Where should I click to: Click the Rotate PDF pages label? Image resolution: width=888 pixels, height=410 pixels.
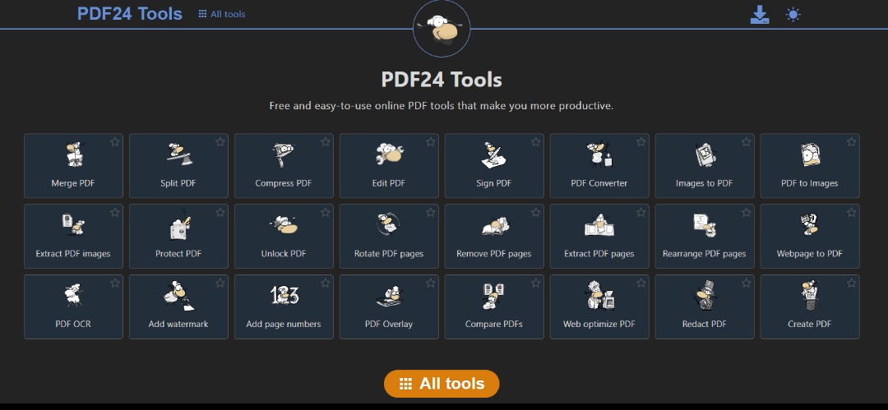(389, 254)
